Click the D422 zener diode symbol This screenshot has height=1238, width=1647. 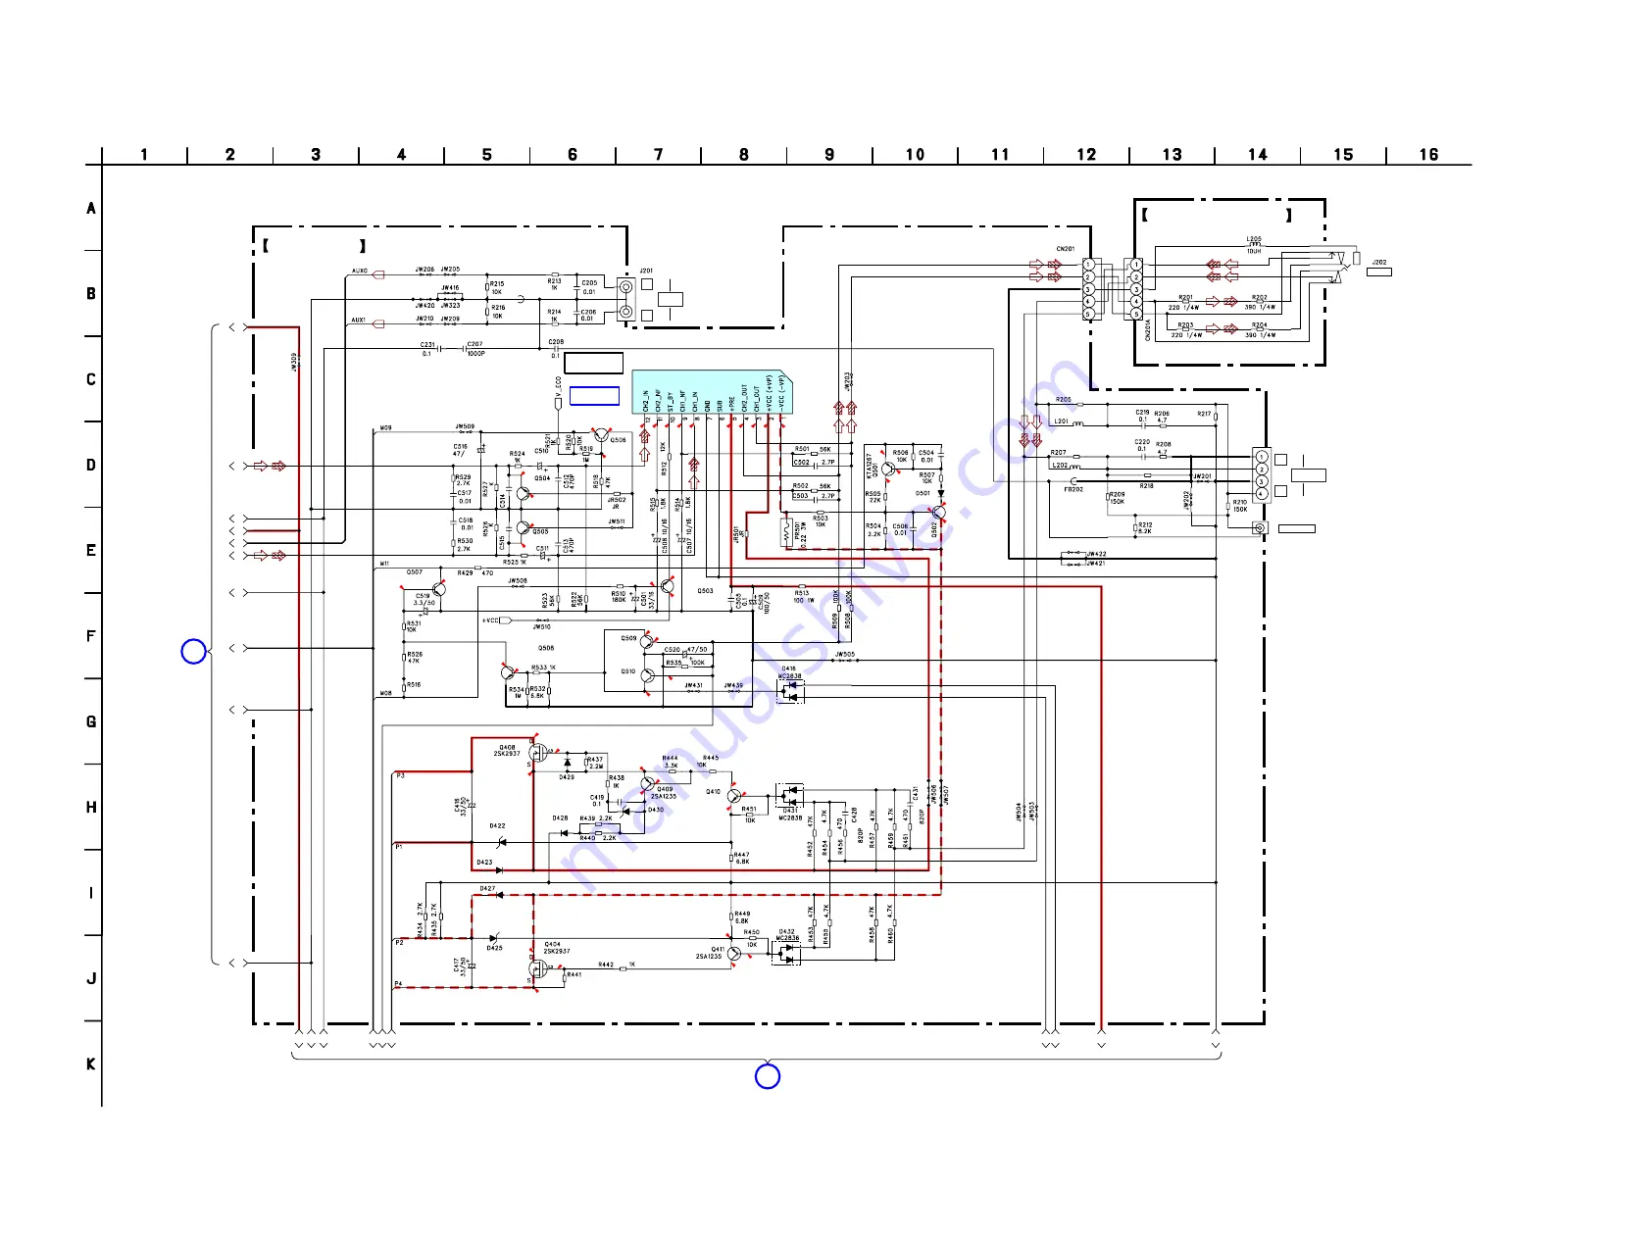click(502, 842)
